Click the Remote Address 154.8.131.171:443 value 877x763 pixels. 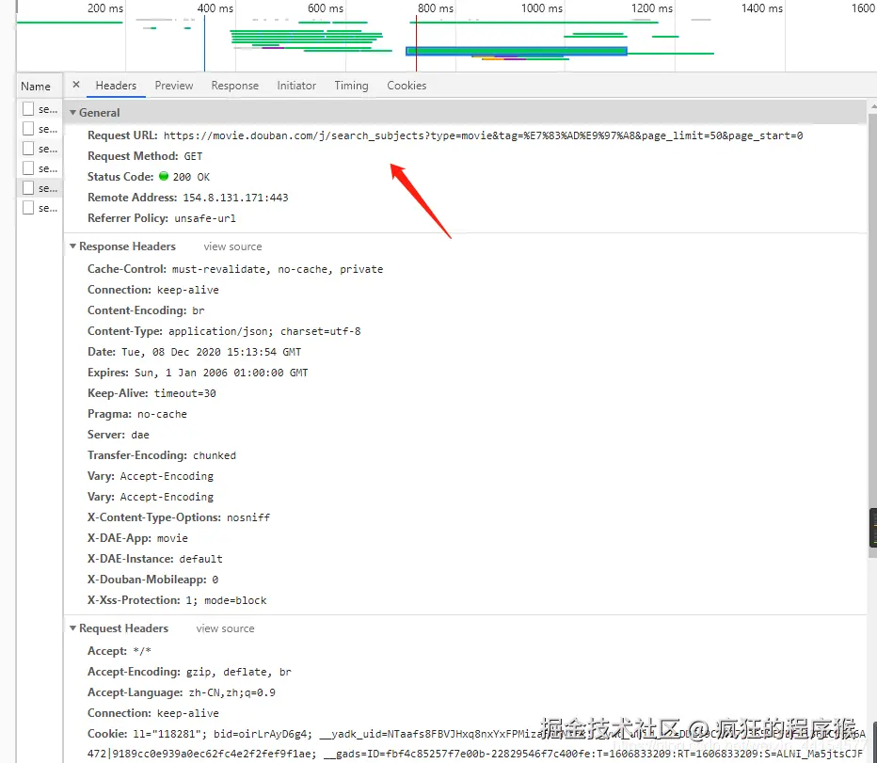pyautogui.click(x=235, y=198)
